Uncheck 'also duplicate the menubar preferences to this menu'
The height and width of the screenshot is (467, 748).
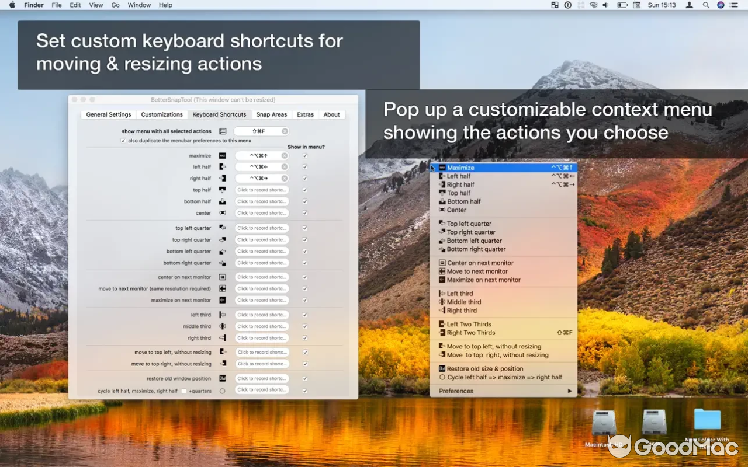122,140
